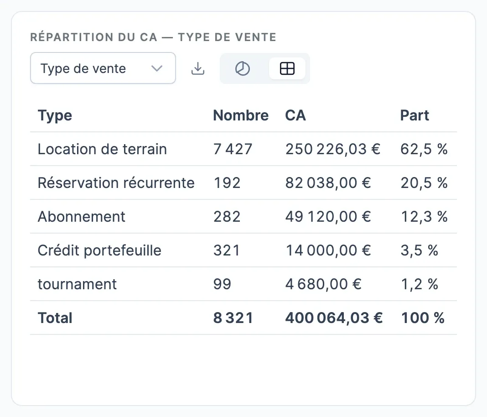This screenshot has width=487, height=417.
Task: Click the 1,2 % share value
Action: pos(419,284)
